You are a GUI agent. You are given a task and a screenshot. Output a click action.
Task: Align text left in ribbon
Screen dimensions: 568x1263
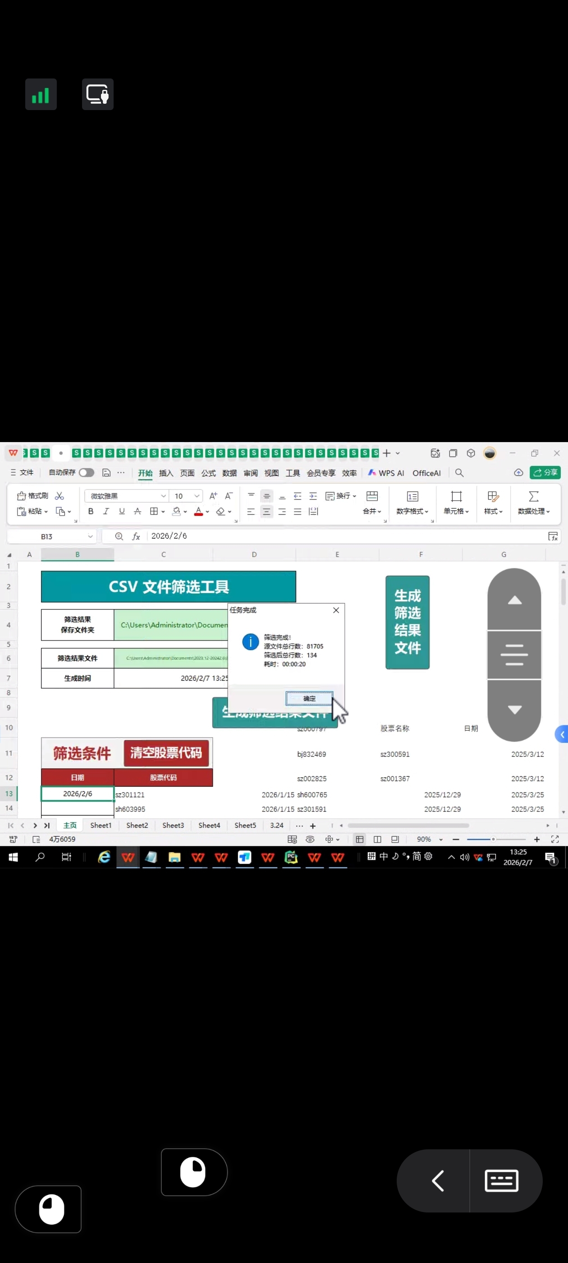pos(251,512)
